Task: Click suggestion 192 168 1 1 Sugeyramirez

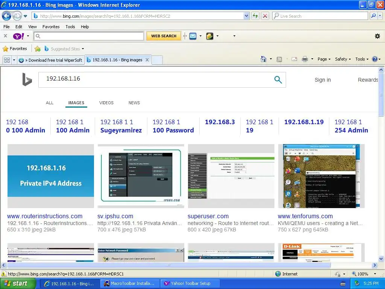Action: [x=121, y=126]
